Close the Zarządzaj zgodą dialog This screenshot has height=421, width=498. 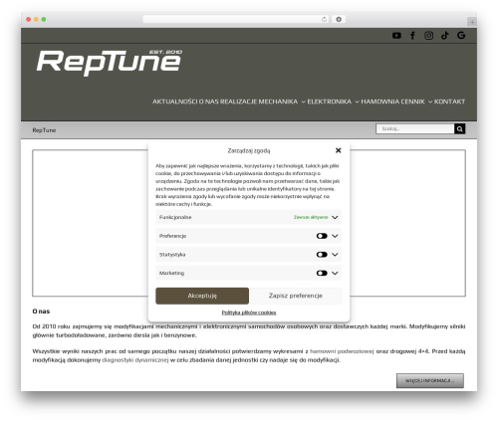point(339,150)
